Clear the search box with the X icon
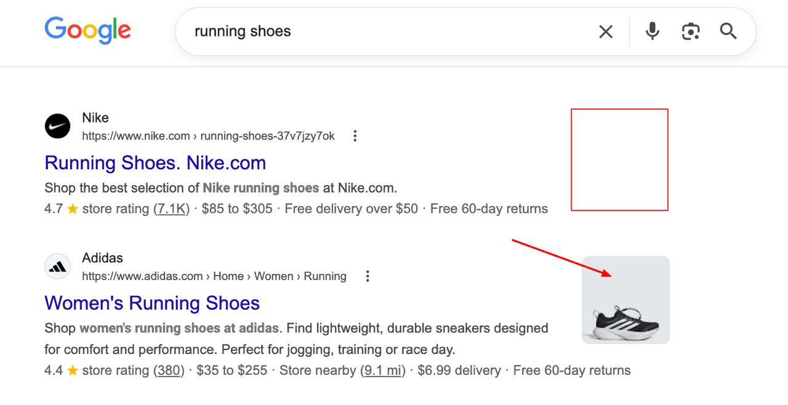The height and width of the screenshot is (405, 788). pyautogui.click(x=605, y=31)
